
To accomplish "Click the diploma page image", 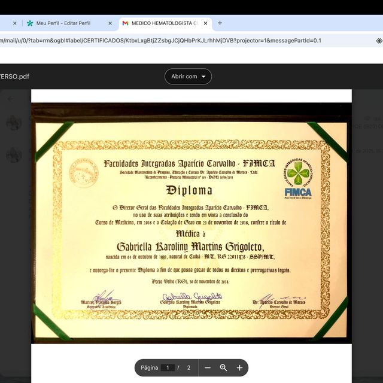I will [x=191, y=223].
